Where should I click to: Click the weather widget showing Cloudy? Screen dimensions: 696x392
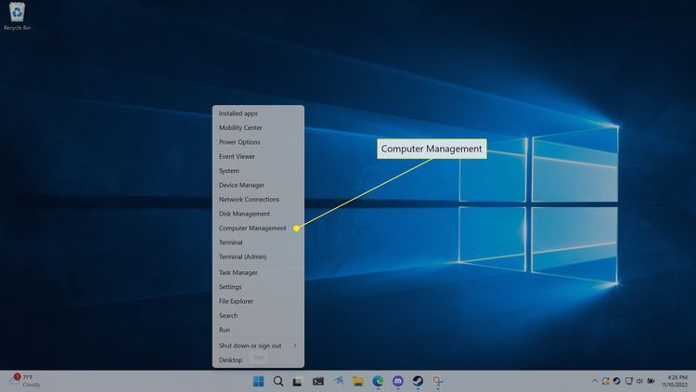tap(25, 381)
